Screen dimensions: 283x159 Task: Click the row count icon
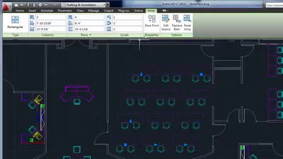tap(70, 17)
